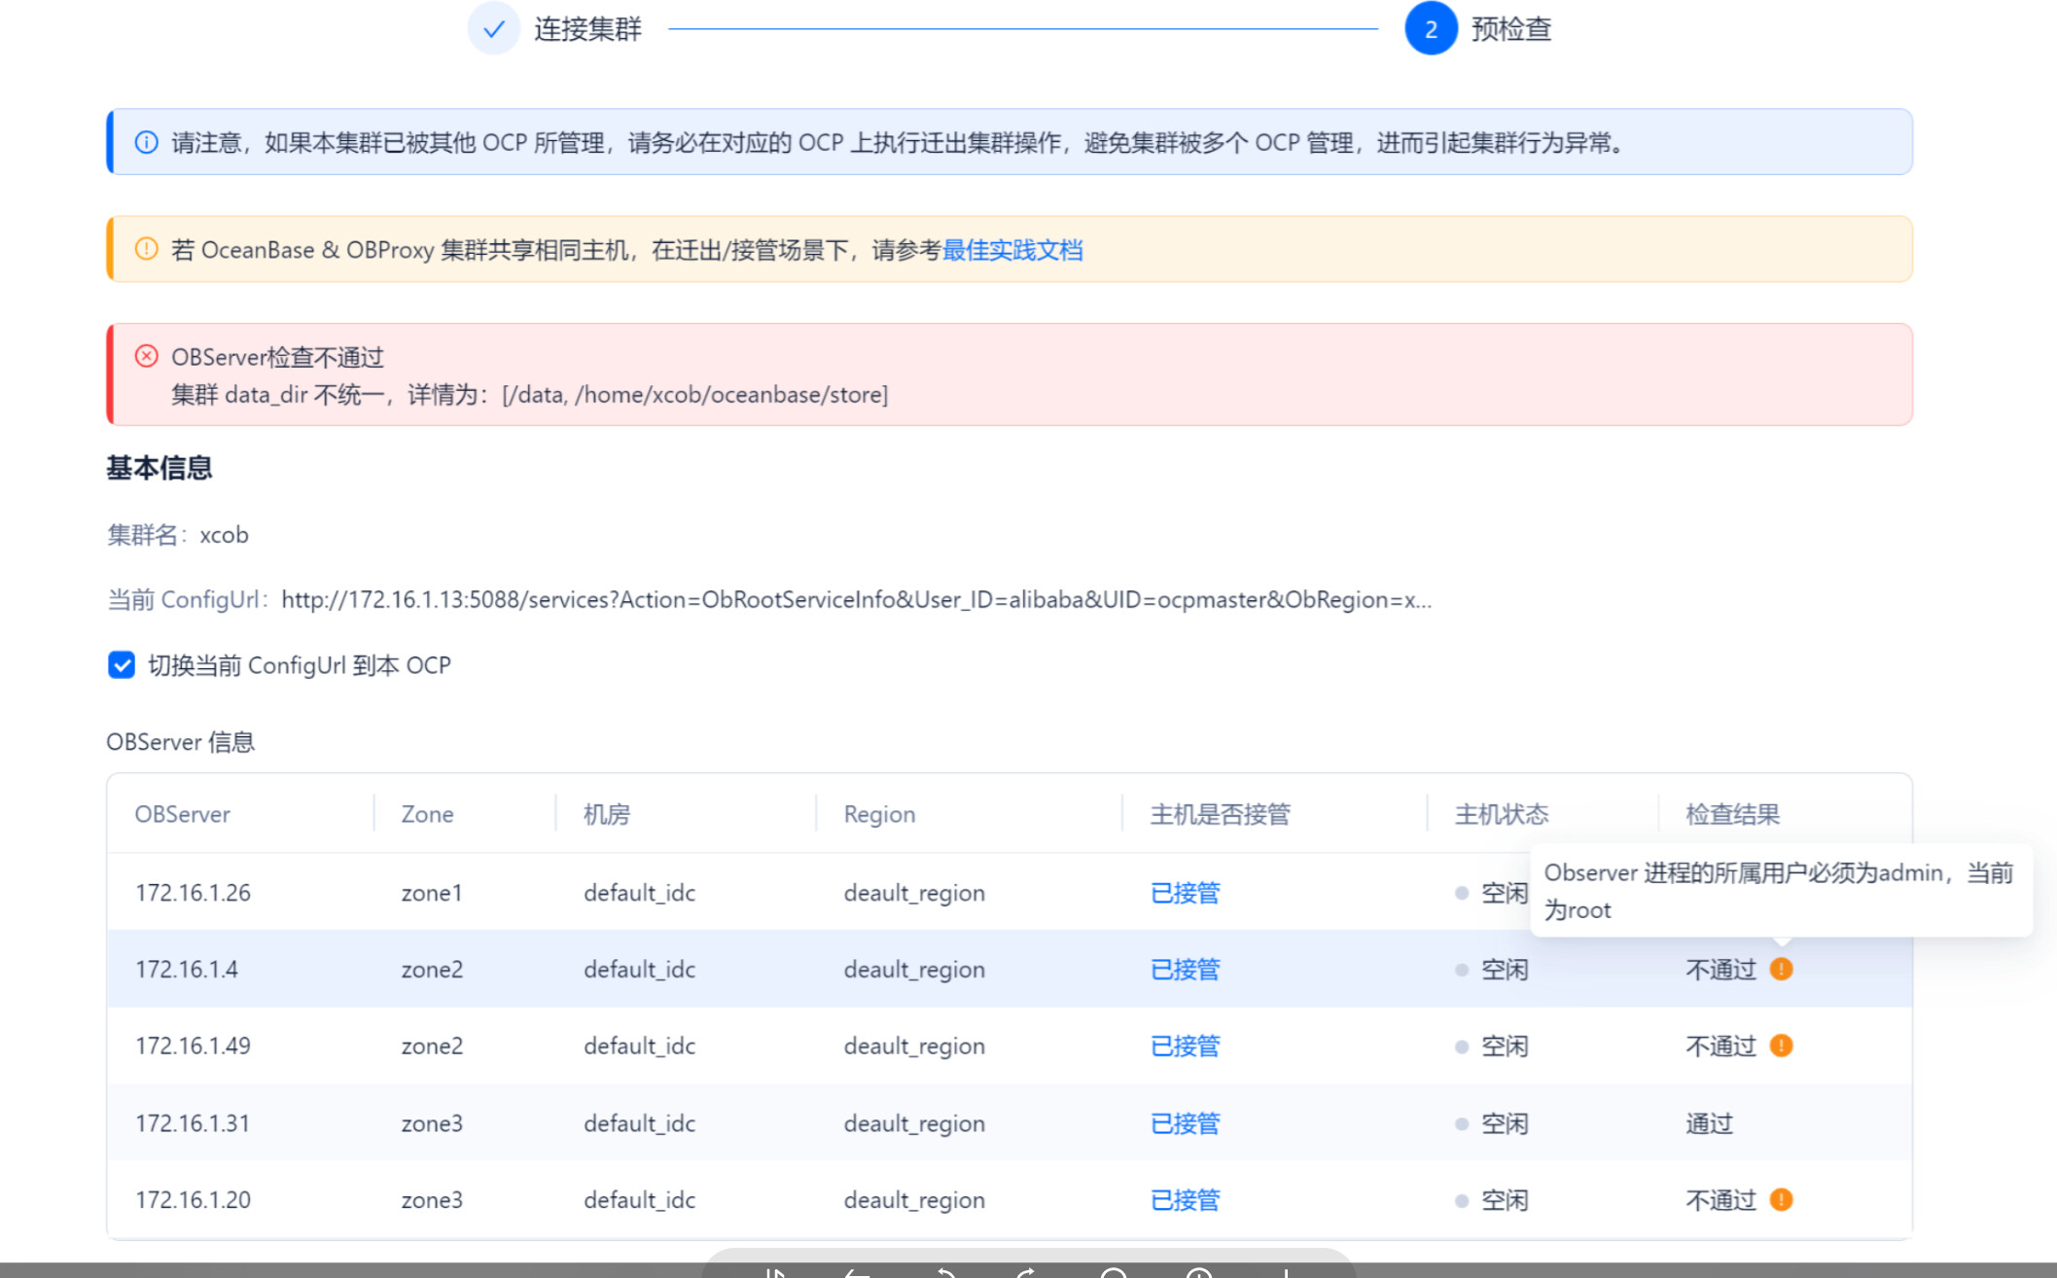Click the warning icon in 172.16.1.20 row
Screen dimensions: 2057x1278
point(1781,1199)
